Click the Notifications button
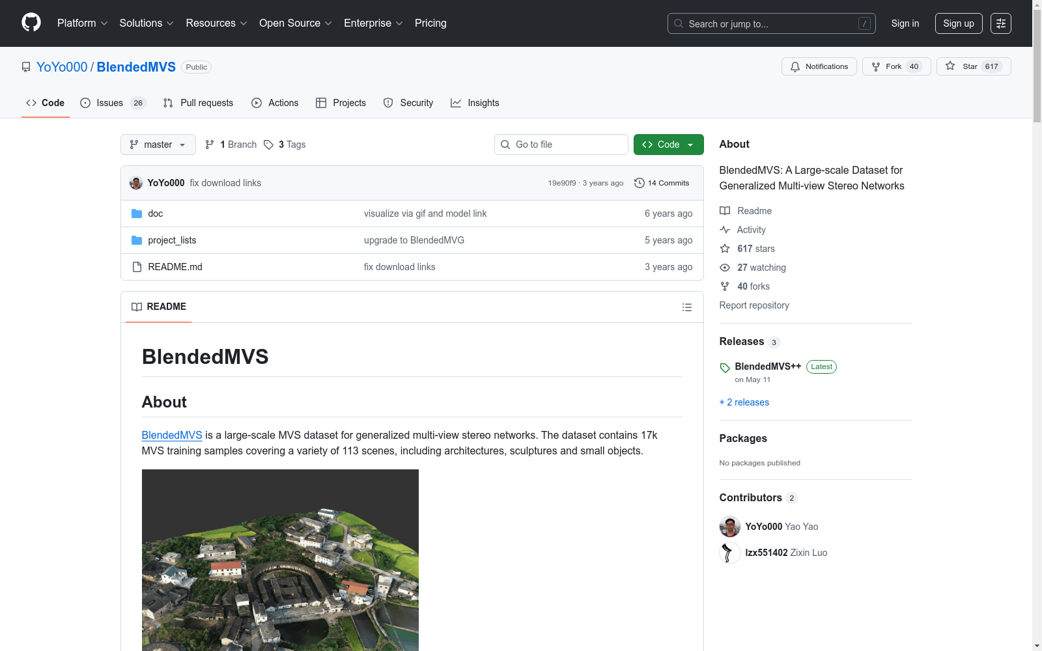Image resolution: width=1042 pixels, height=651 pixels. (x=819, y=66)
